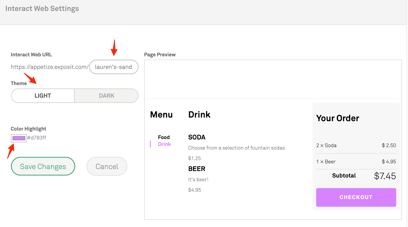
Task: Switch to the DARK theme
Action: (107, 96)
